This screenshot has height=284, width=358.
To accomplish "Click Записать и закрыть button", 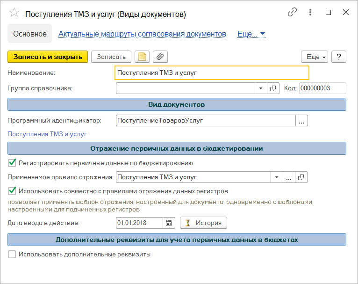I will tap(47, 57).
